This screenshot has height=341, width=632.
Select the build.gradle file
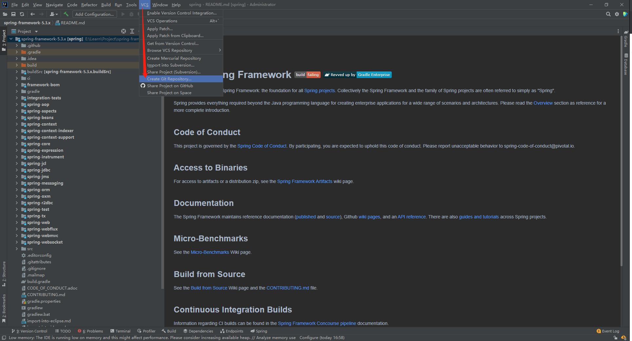[38, 281]
